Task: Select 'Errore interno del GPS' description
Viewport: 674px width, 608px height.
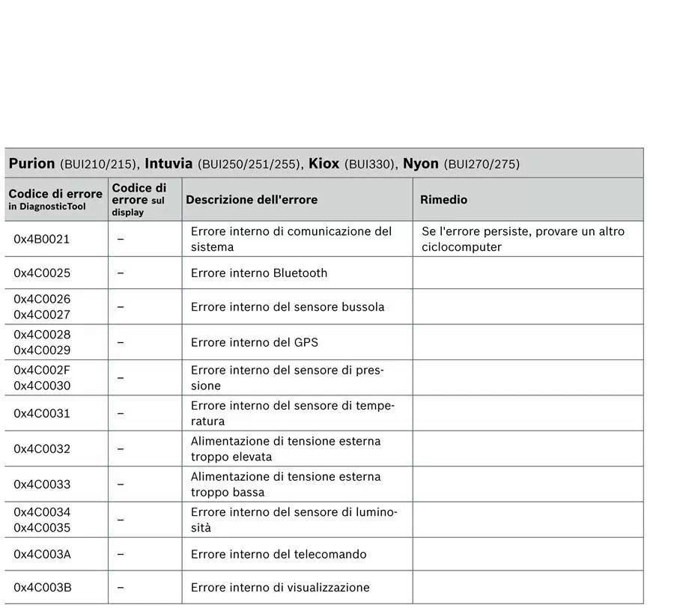Action: click(x=254, y=342)
